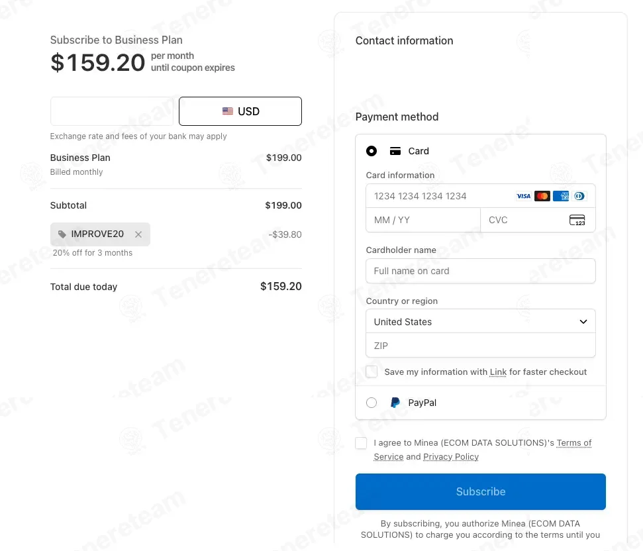Open the United States country dropdown
This screenshot has height=551, width=643.
(481, 321)
